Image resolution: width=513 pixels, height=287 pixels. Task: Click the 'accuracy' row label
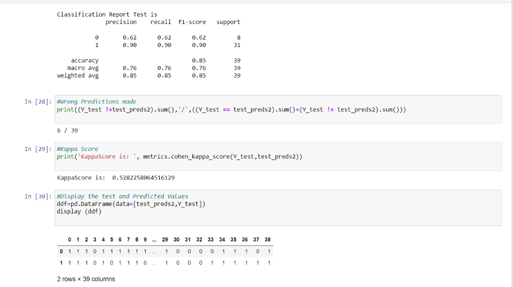tap(85, 60)
